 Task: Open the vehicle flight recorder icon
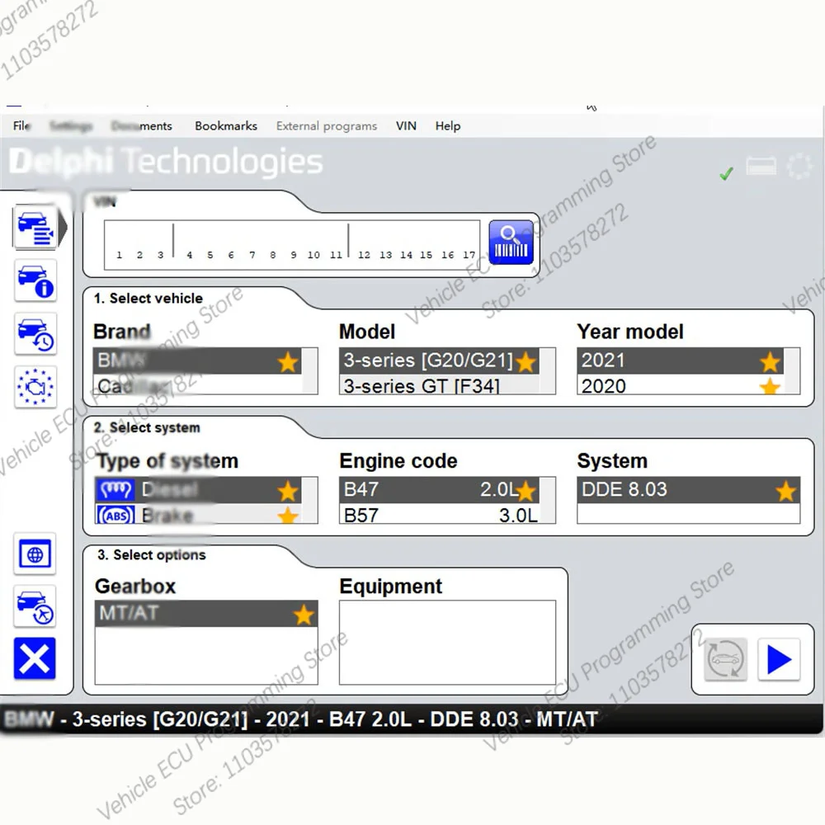[x=35, y=606]
